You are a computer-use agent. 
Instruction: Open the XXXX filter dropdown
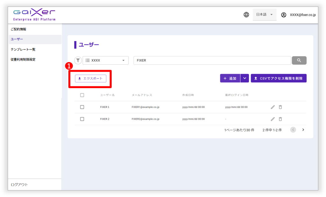[x=105, y=60]
